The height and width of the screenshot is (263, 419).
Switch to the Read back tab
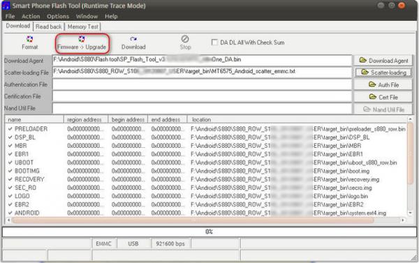pyautogui.click(x=49, y=27)
